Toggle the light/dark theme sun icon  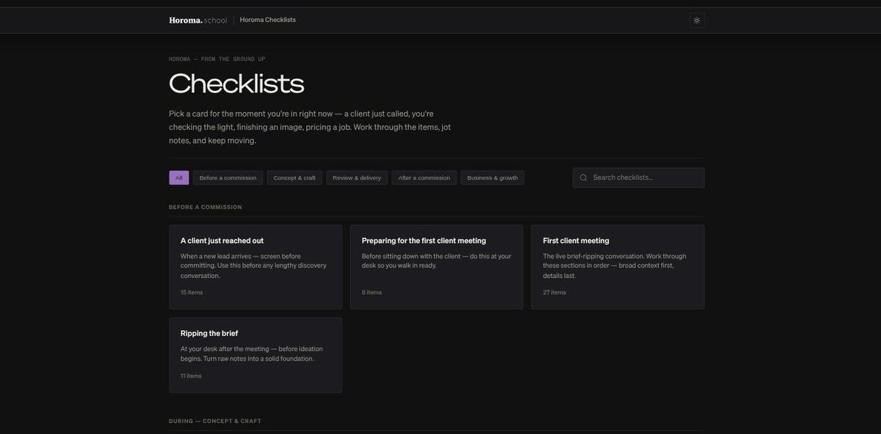coord(697,21)
